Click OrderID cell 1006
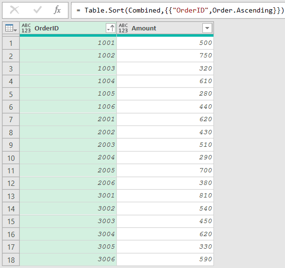Screen dimensions: 285x268 tap(68, 107)
